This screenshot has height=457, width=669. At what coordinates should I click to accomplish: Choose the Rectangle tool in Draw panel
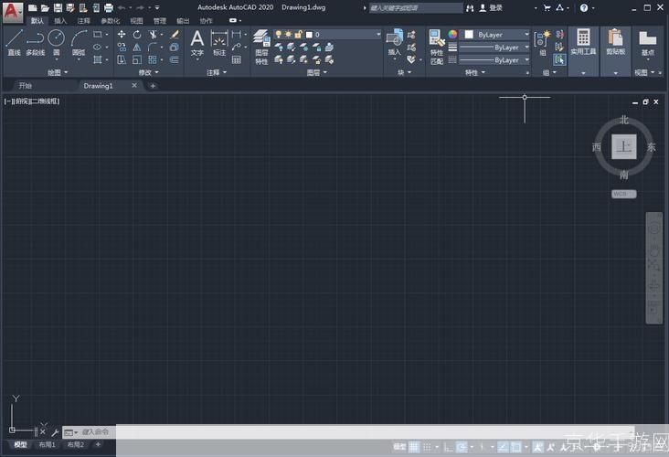pos(98,35)
